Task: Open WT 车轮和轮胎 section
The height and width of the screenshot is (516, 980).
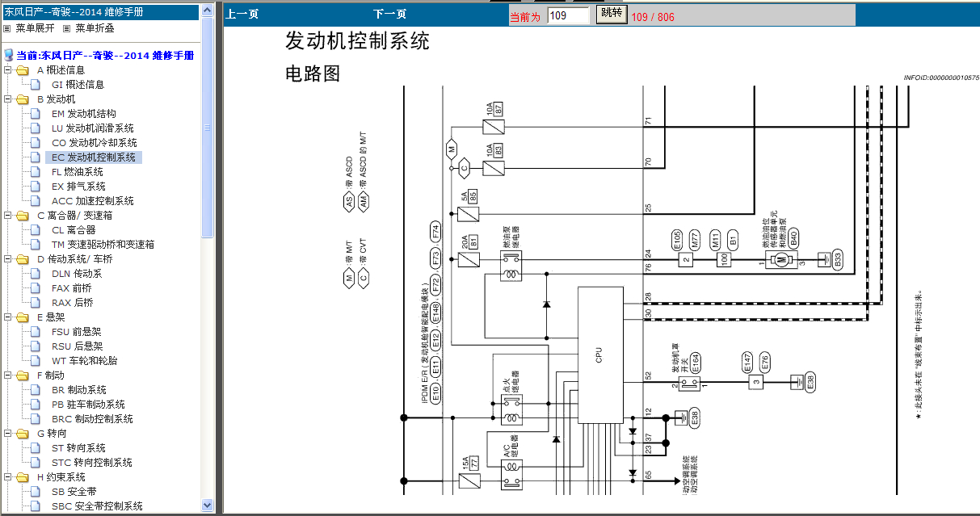Action: tap(84, 361)
